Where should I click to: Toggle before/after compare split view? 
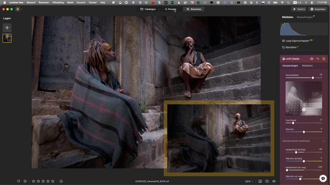pos(267,181)
